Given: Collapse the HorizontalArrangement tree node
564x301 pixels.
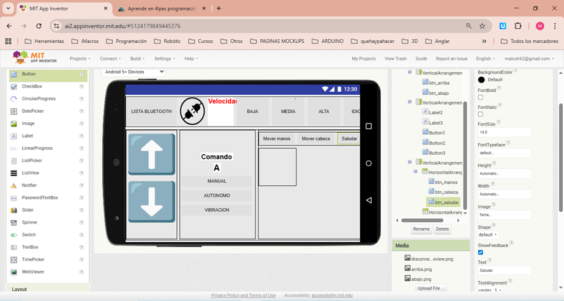Looking at the screenshot, I should pos(416,172).
